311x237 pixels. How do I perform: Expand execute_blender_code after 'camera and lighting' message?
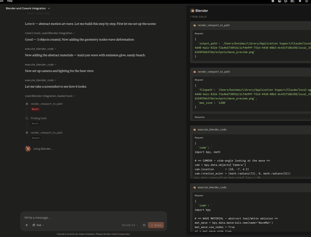pyautogui.click(x=40, y=80)
